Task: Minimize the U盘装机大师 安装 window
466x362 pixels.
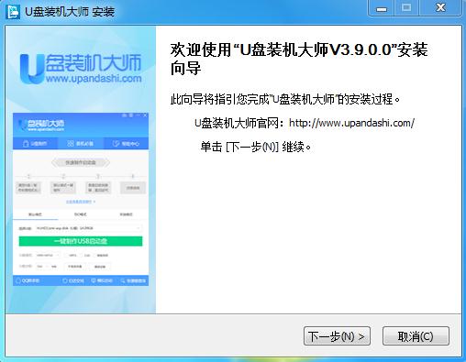Action: point(382,8)
